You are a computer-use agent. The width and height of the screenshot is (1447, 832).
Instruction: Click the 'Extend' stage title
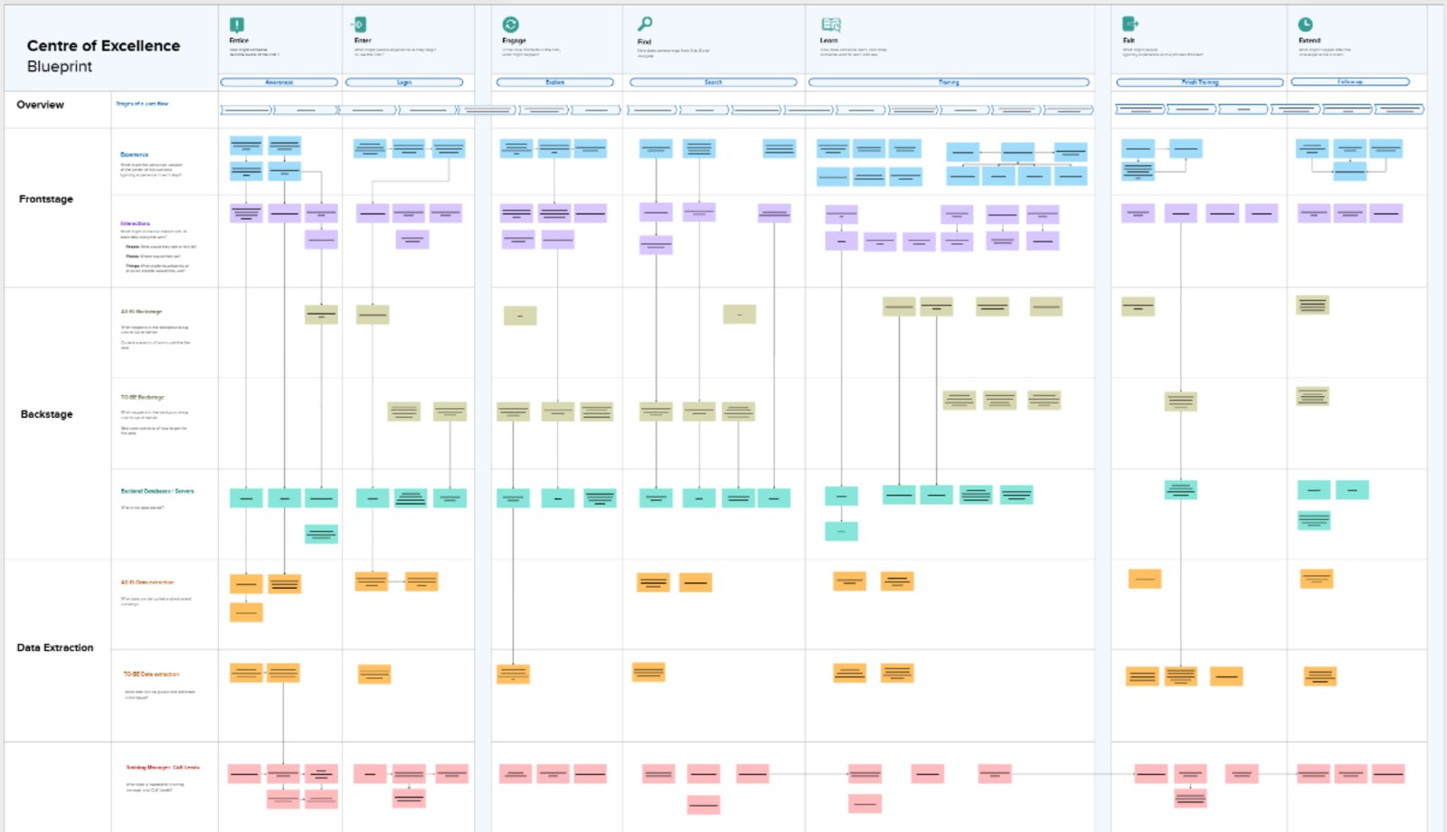tap(1310, 41)
